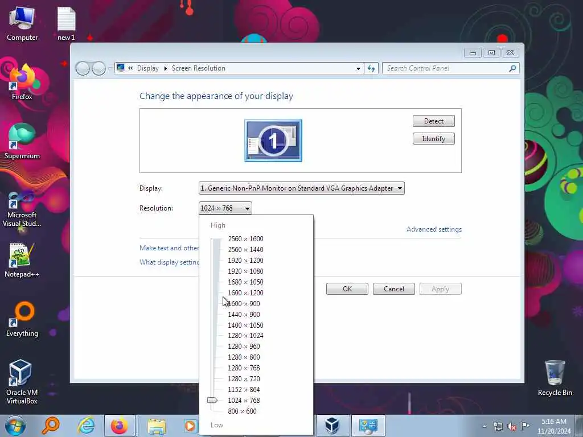This screenshot has height=437, width=583.
Task: Show hidden system tray icons arrow
Action: click(x=484, y=426)
